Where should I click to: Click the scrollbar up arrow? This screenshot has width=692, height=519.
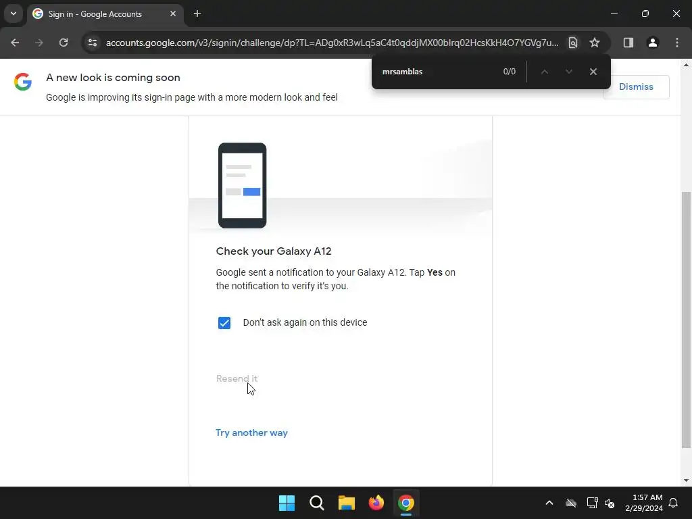point(686,65)
